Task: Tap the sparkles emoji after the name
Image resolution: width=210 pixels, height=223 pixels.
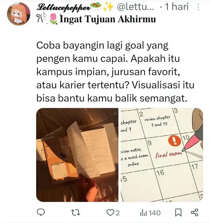Action: point(109,7)
